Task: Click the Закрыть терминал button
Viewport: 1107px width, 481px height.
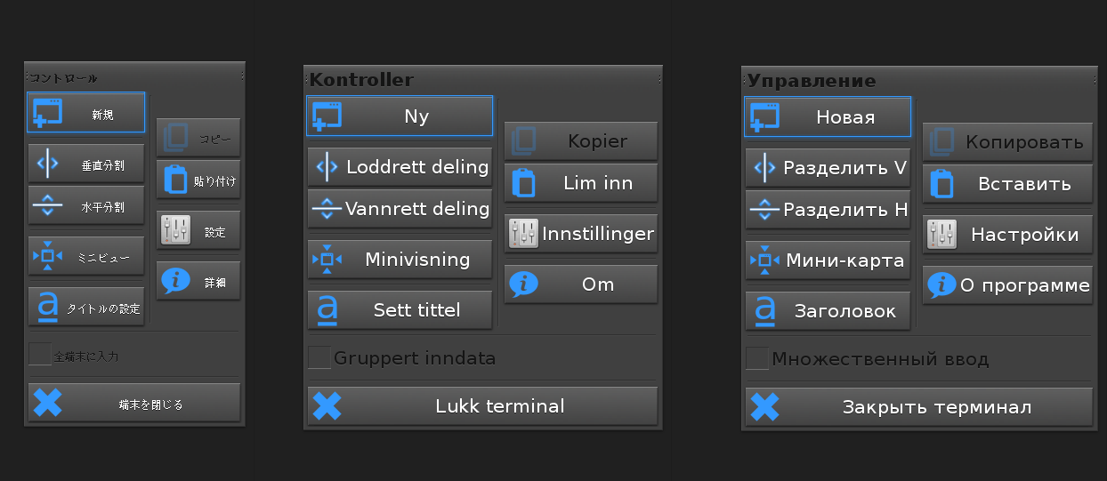Action: click(918, 407)
